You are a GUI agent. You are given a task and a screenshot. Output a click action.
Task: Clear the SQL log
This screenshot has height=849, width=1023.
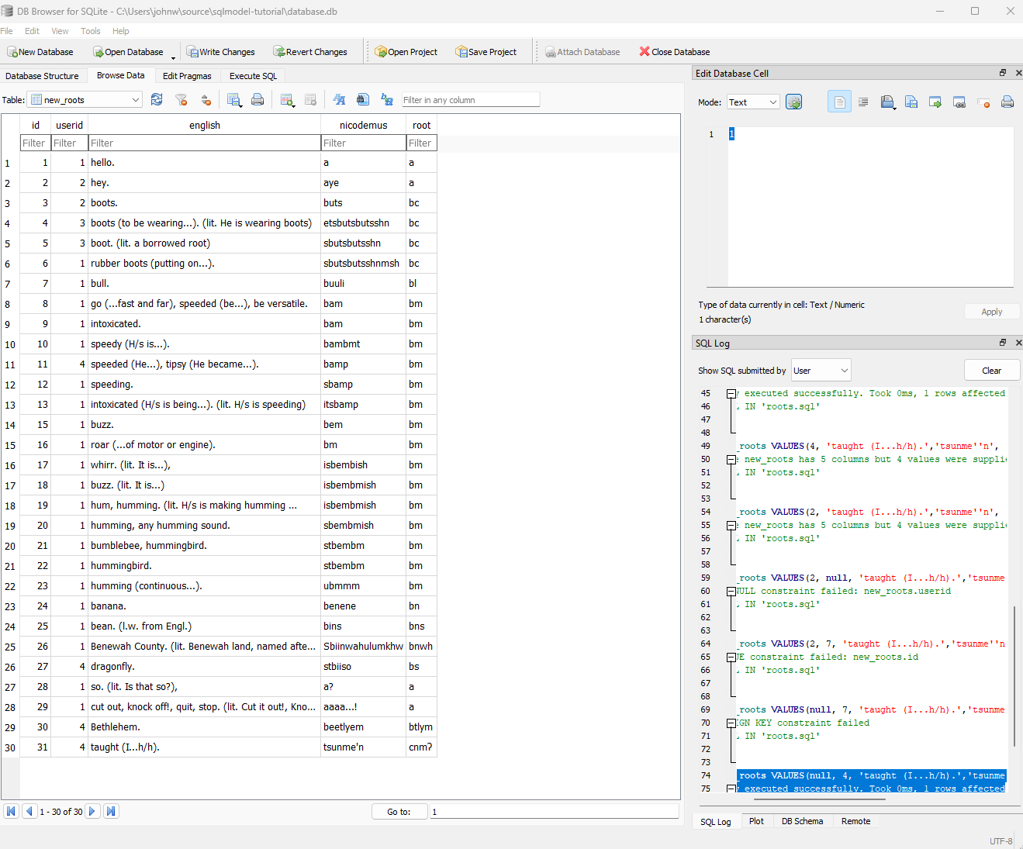tap(991, 370)
